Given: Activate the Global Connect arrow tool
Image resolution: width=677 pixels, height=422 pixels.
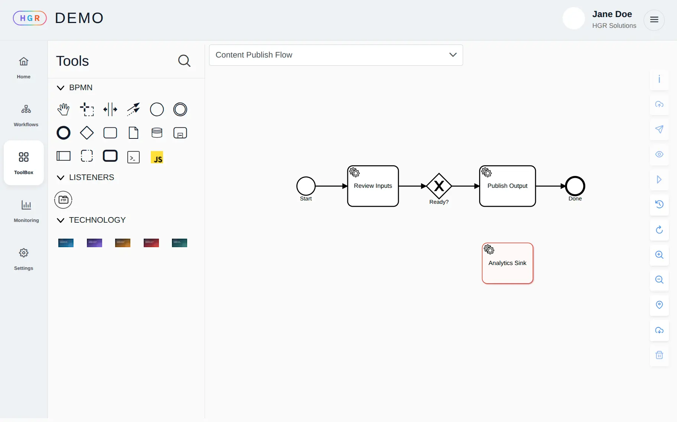Looking at the screenshot, I should point(133,109).
